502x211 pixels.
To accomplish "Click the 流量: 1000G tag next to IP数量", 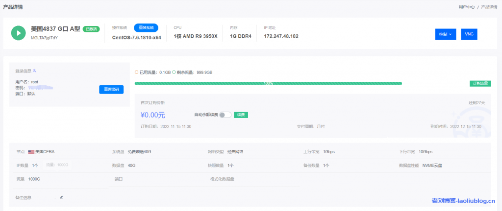I will click(x=57, y=165).
